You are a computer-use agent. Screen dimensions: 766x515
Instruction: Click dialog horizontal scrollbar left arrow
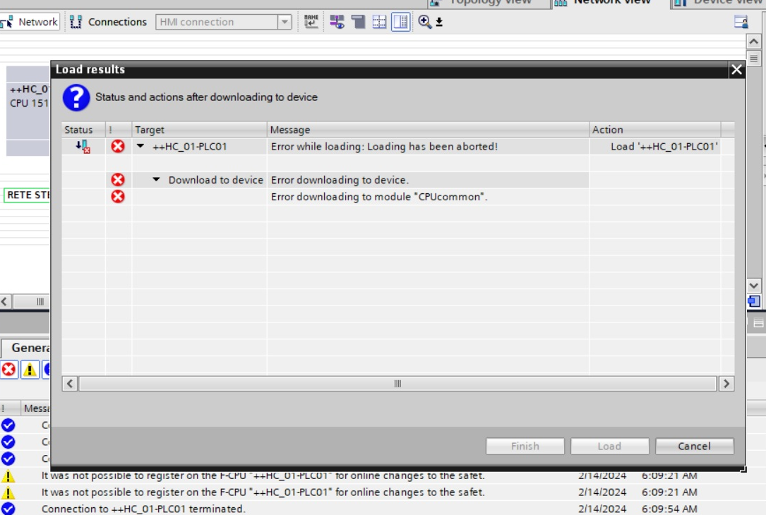pyautogui.click(x=70, y=384)
